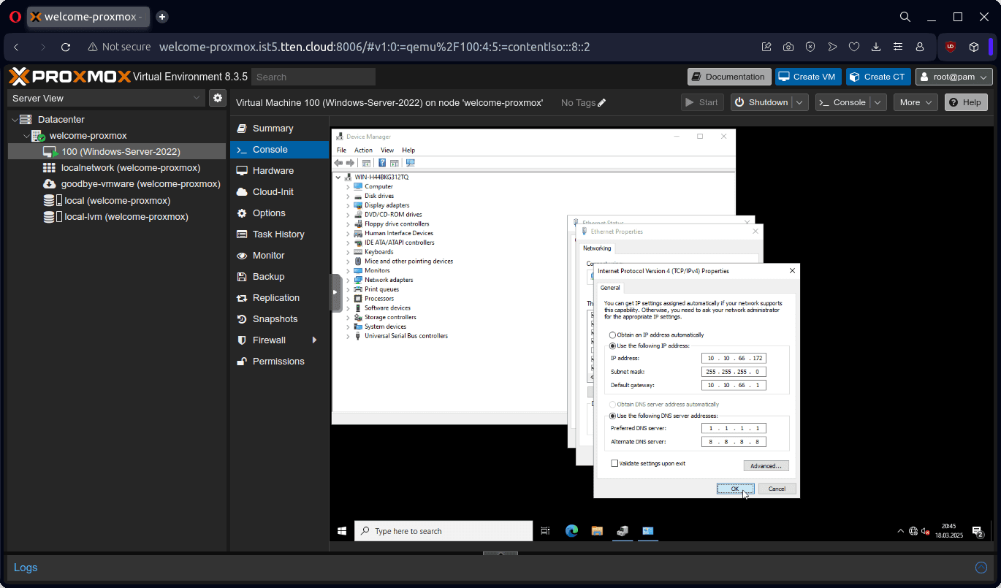
Task: Click the Opera profile account icon
Action: (x=920, y=47)
